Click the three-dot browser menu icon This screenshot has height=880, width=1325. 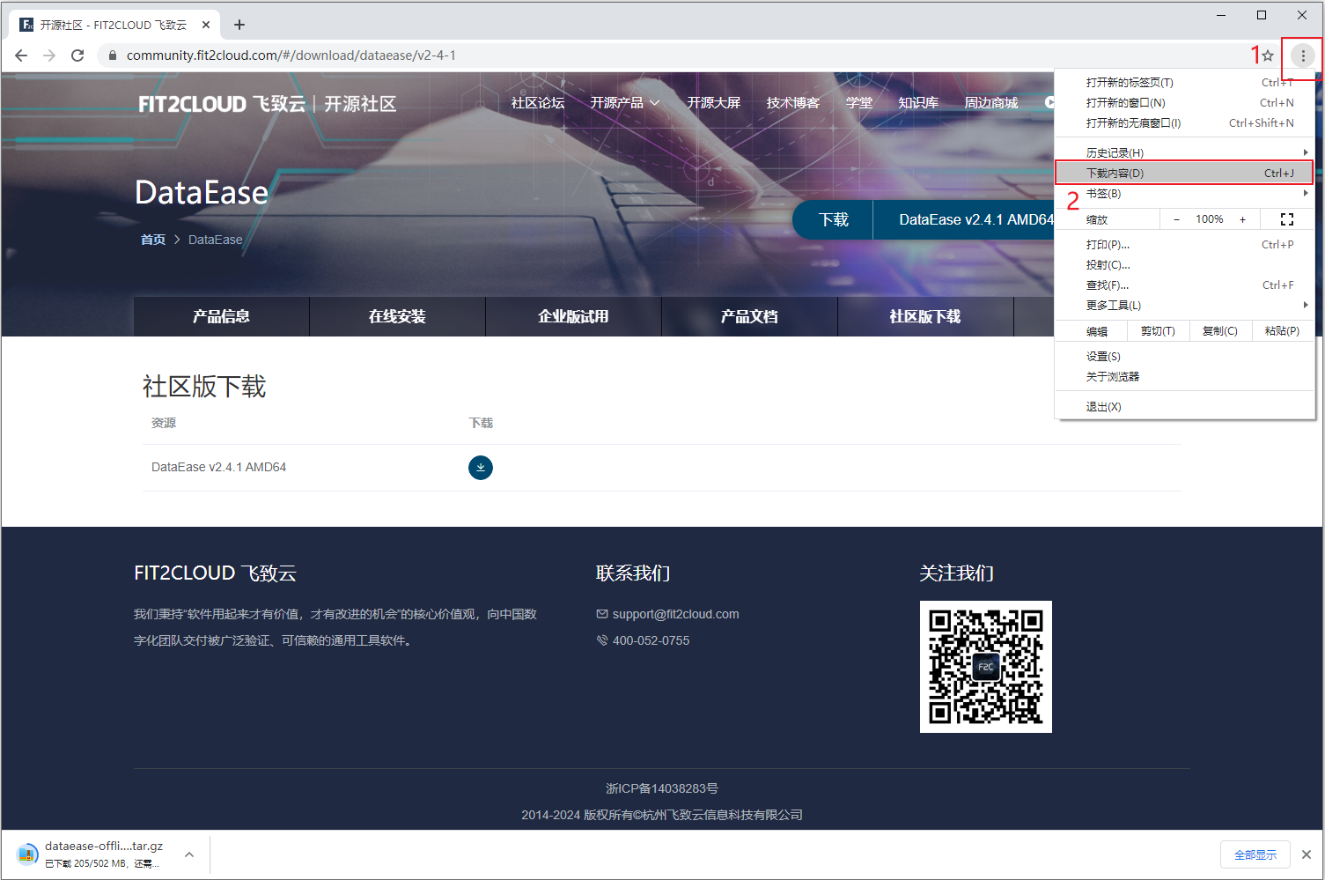(1303, 55)
